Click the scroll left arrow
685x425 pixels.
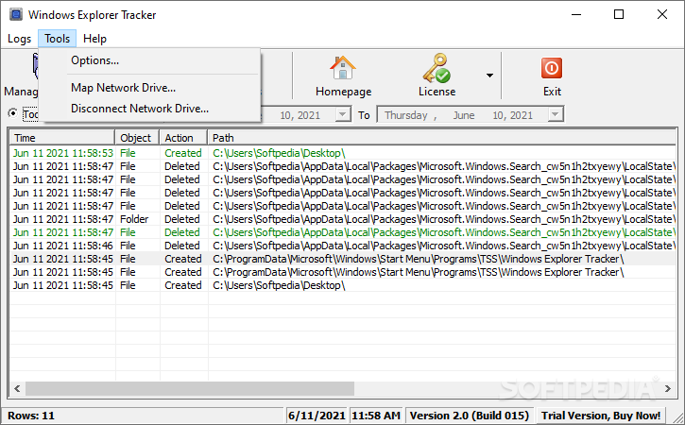coord(17,388)
